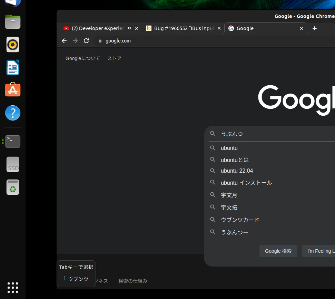
Task: Open the ストア link
Action: tap(115, 58)
